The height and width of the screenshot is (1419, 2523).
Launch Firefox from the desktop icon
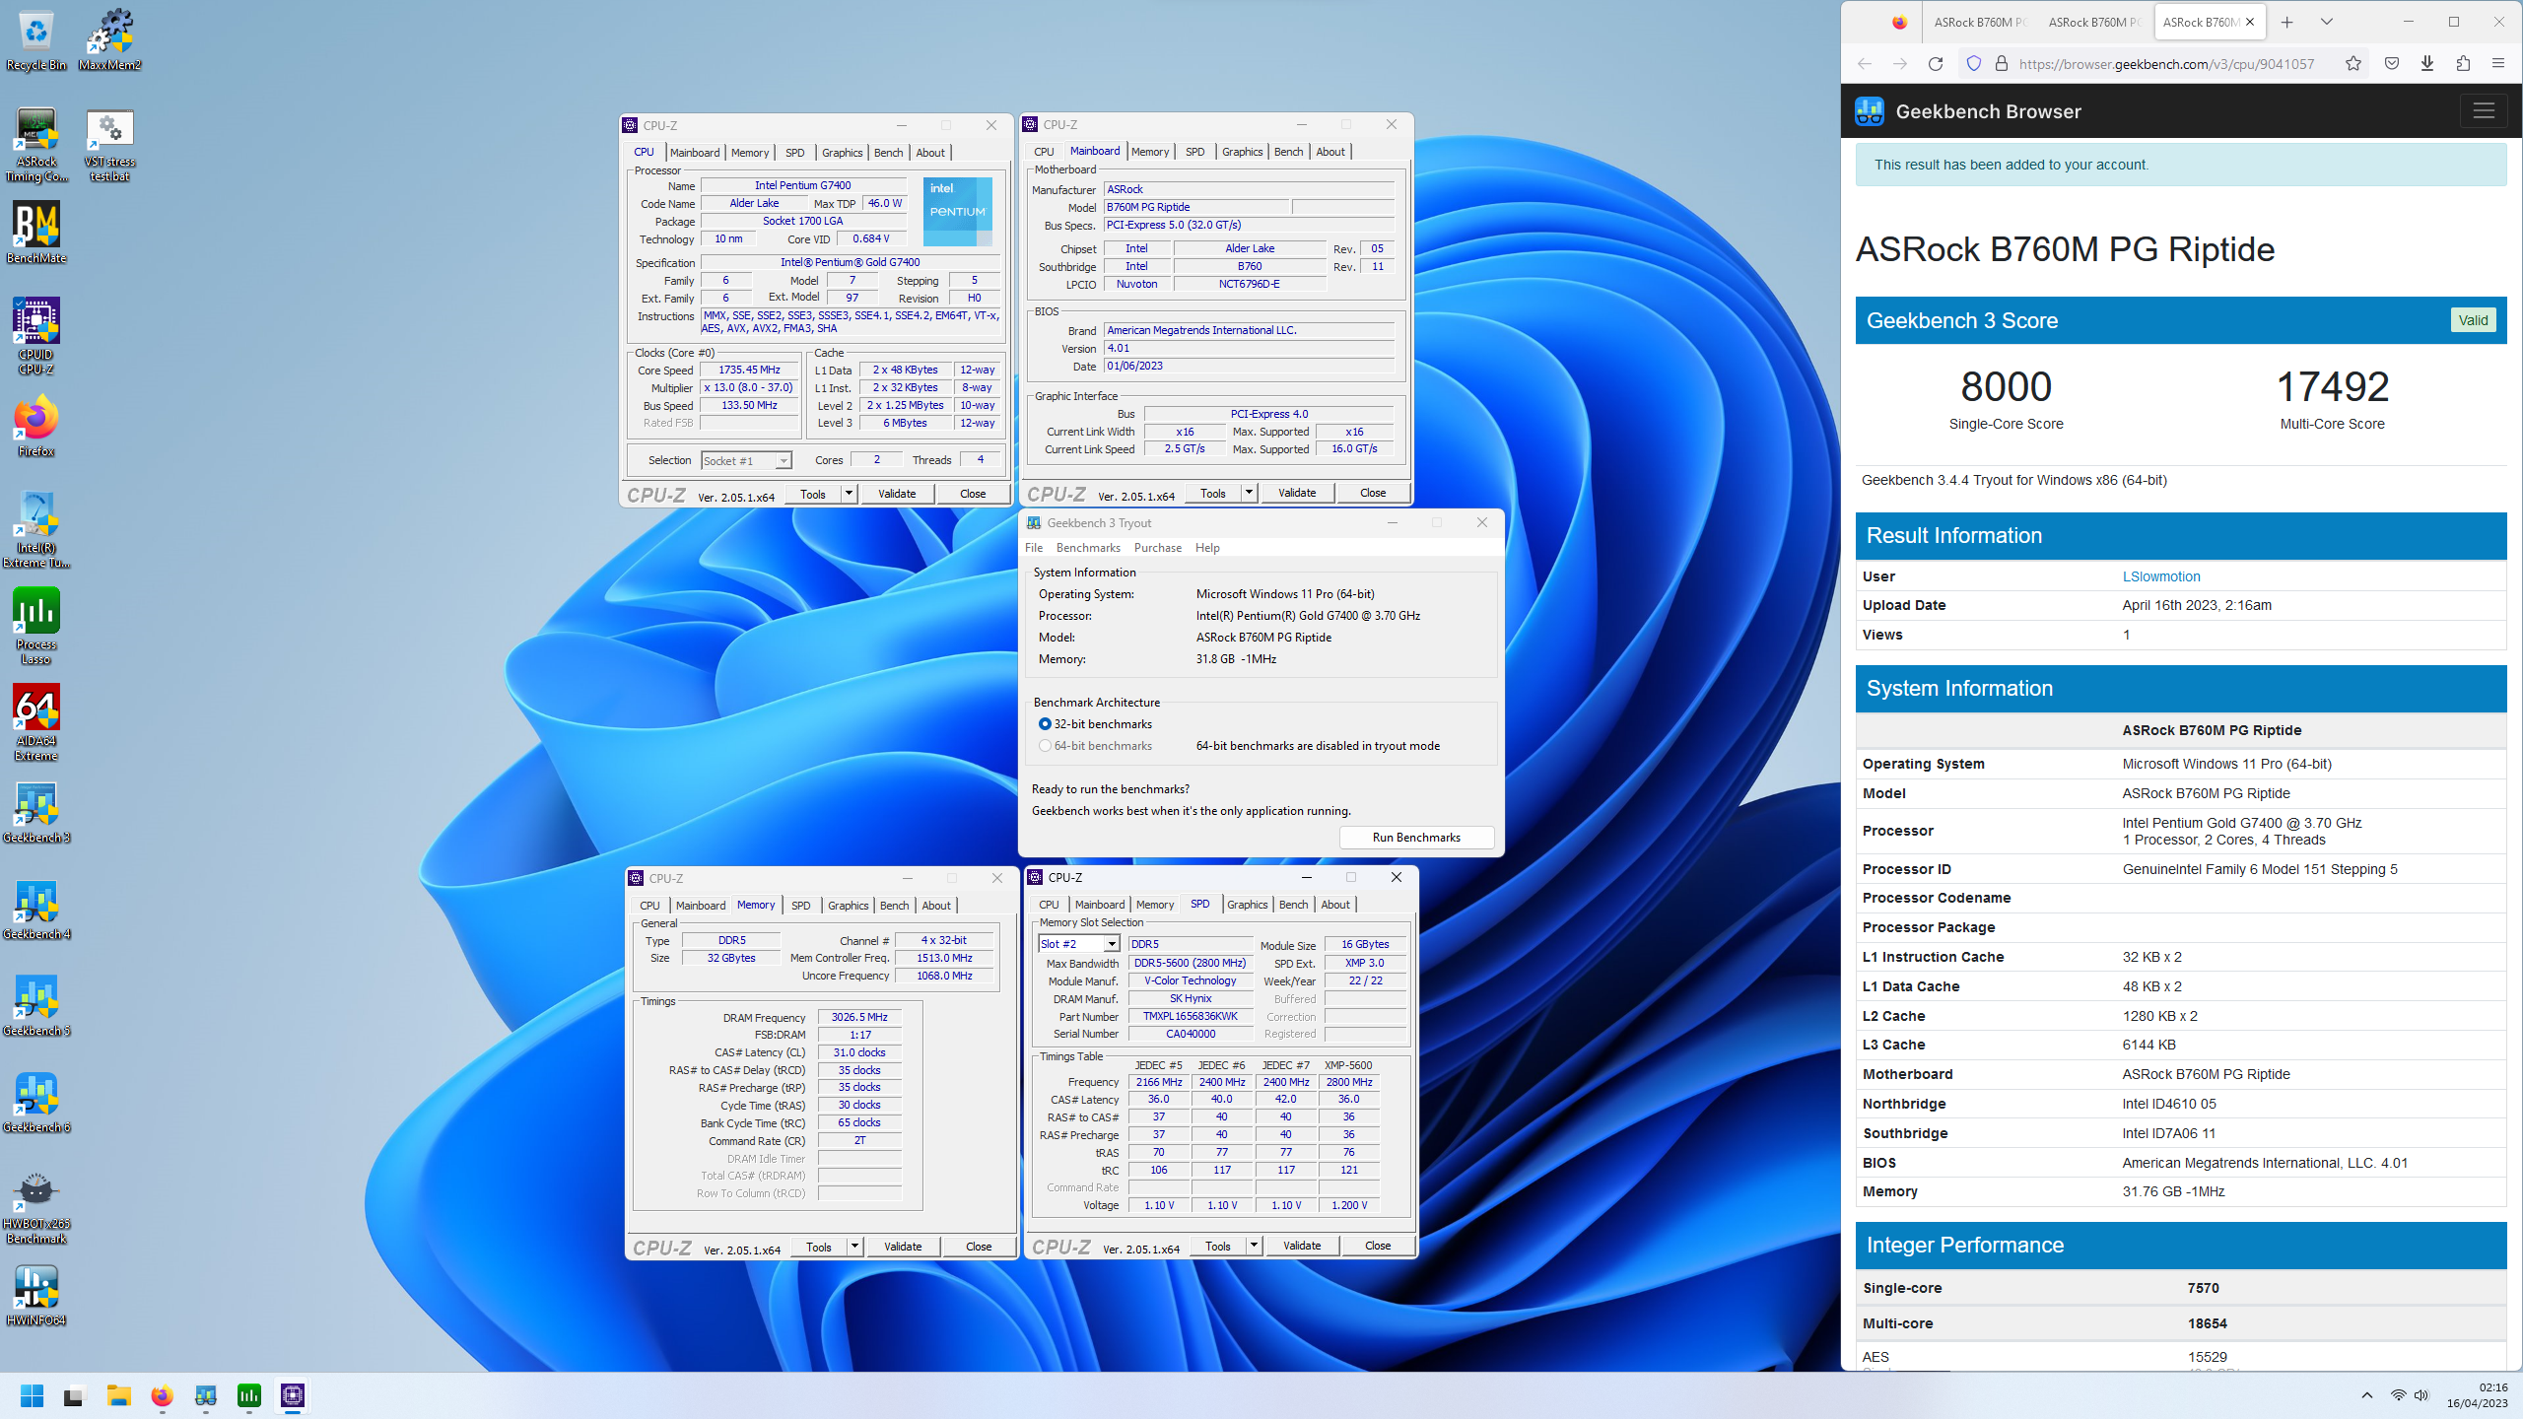coord(36,426)
